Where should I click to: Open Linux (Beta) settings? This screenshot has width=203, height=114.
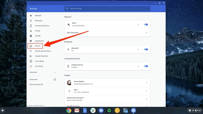pos(40,61)
